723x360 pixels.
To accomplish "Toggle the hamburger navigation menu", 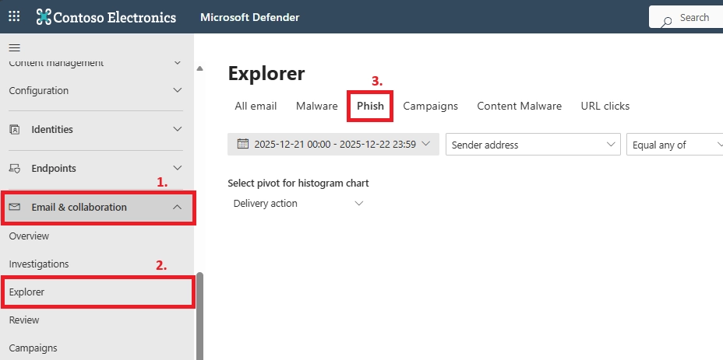I will 14,48.
